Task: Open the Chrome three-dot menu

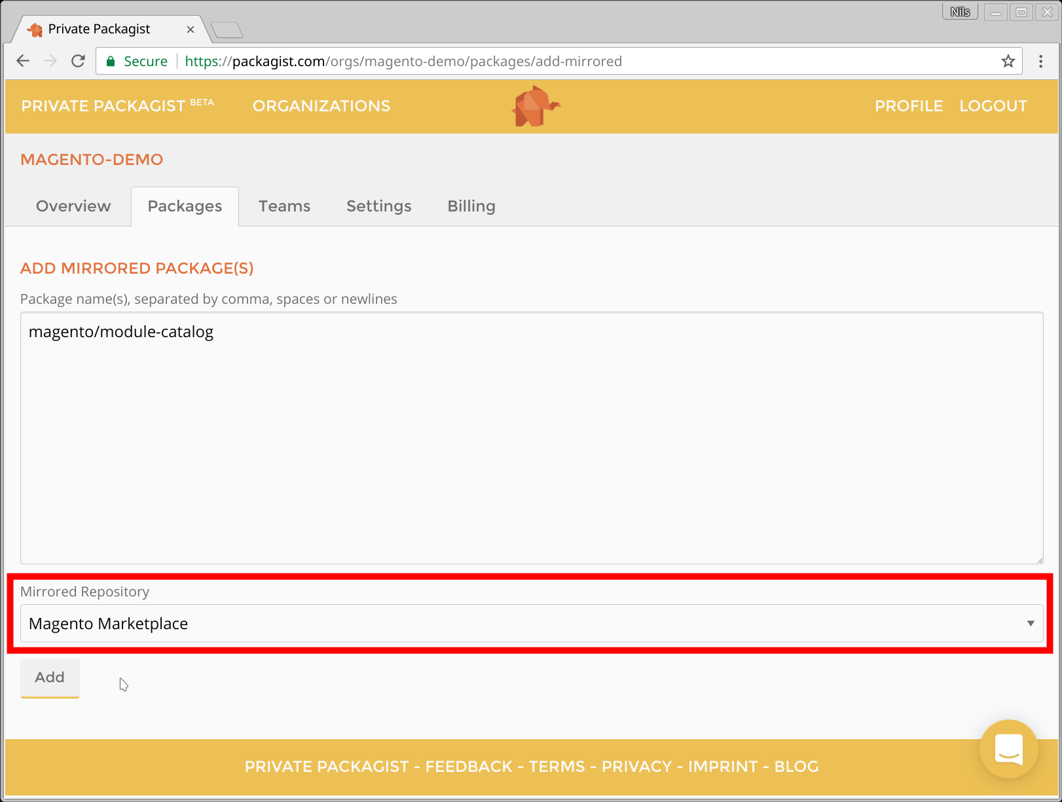Action: 1040,61
